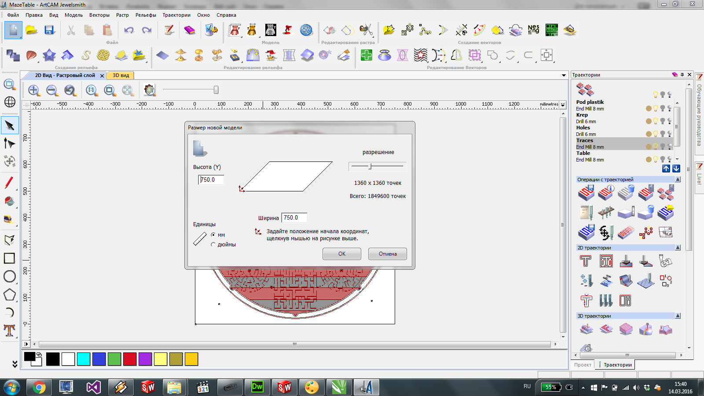Viewport: 704px width, 396px height.
Task: Open a file with the yellow folder icon
Action: click(31, 30)
